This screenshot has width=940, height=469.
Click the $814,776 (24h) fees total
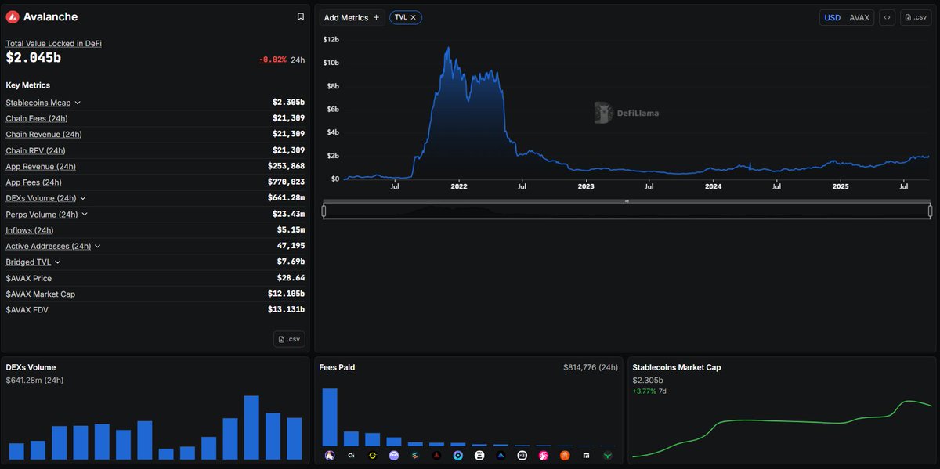590,367
